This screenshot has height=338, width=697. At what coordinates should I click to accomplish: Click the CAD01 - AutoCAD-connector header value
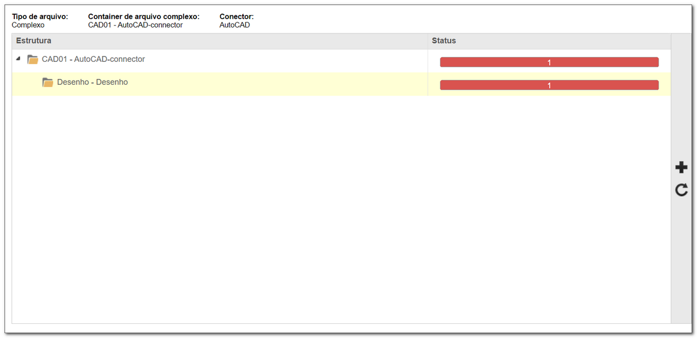(136, 25)
